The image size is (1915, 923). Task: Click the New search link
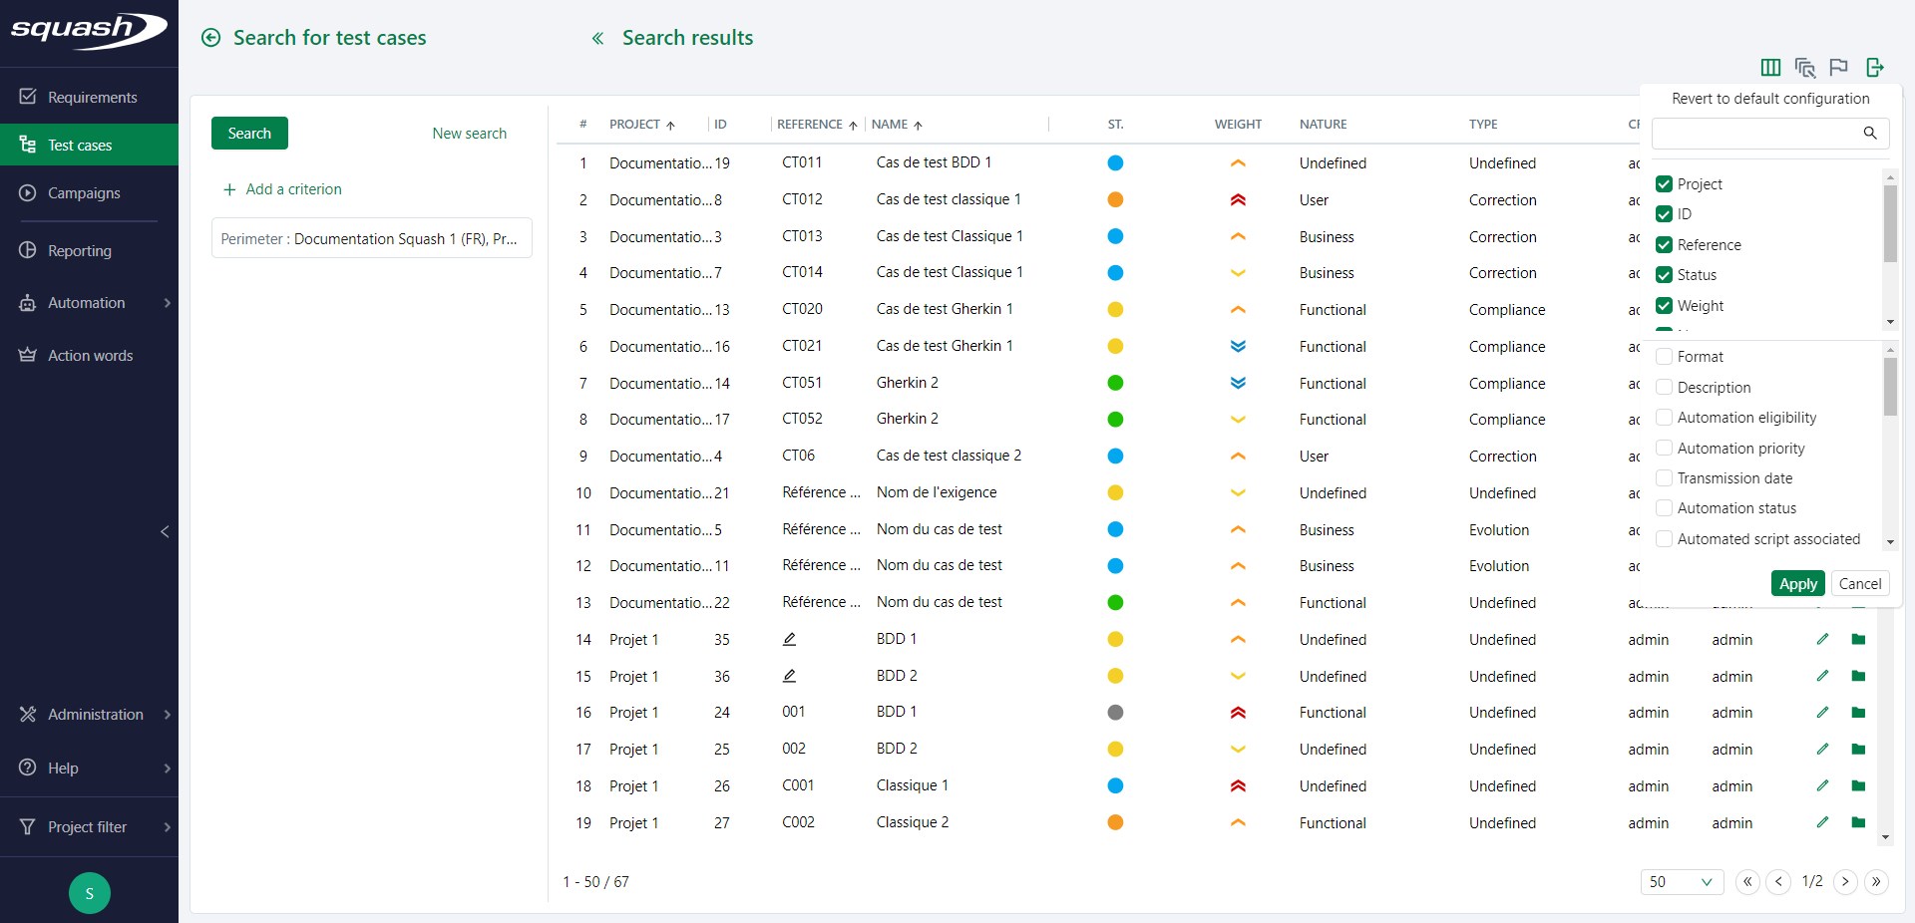(x=469, y=134)
